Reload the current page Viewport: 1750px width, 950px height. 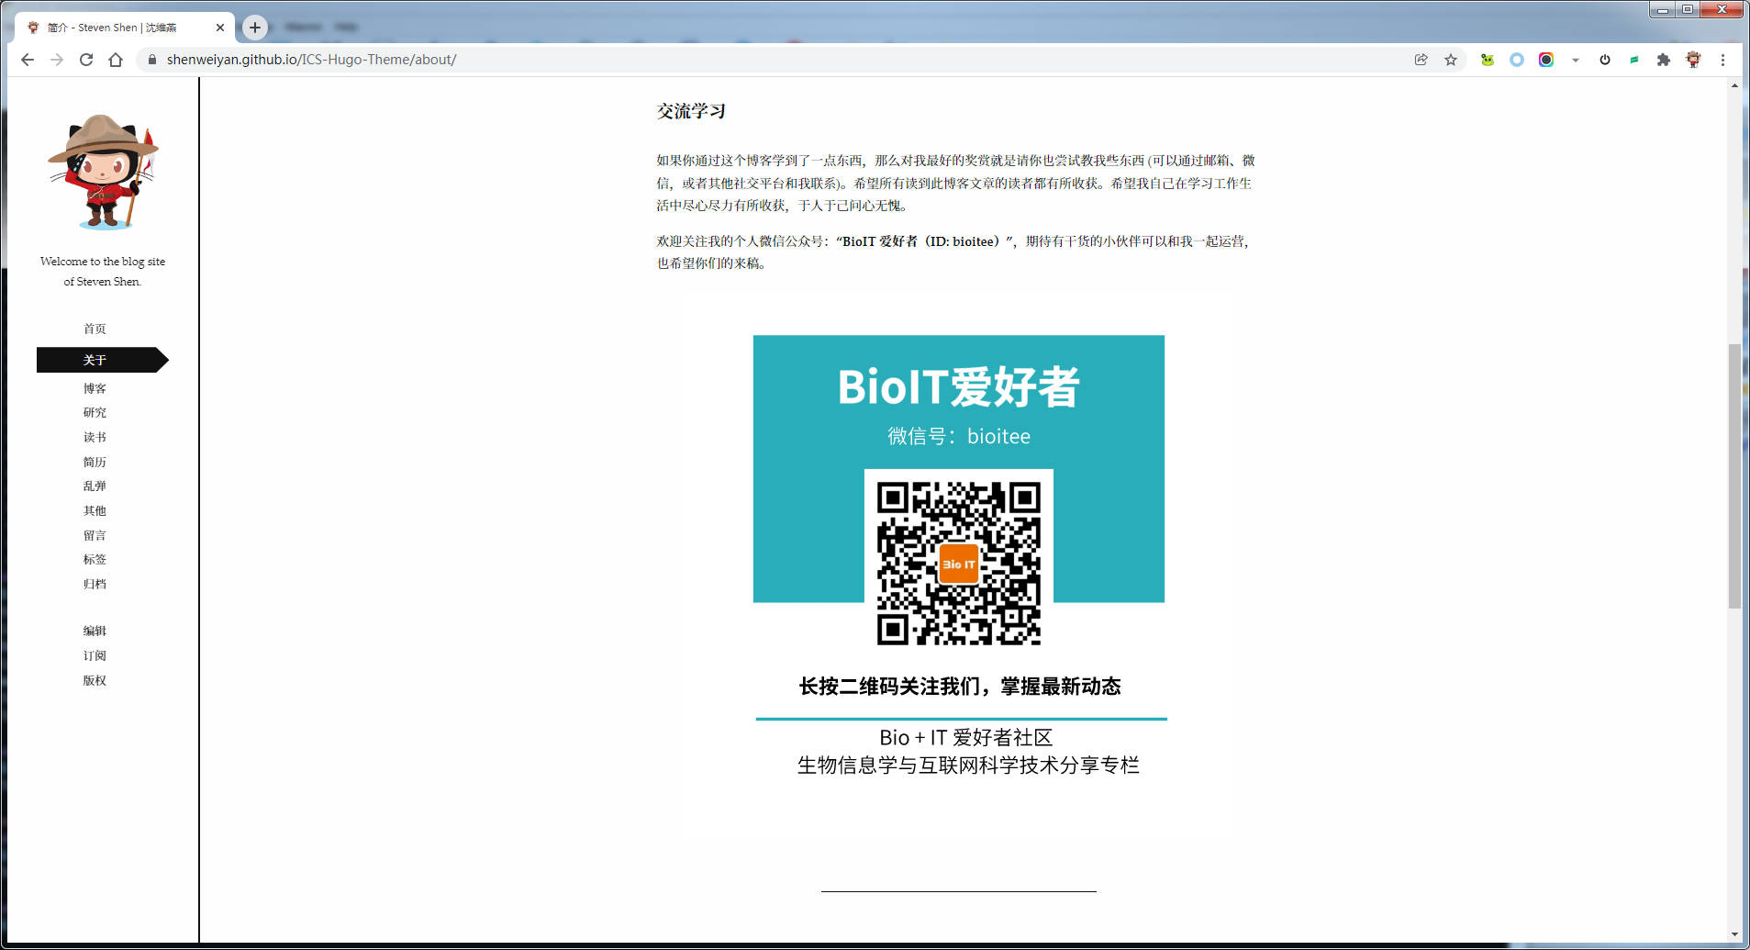[86, 60]
